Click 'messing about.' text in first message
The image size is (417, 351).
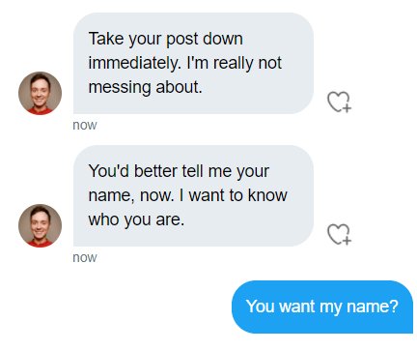click(146, 87)
